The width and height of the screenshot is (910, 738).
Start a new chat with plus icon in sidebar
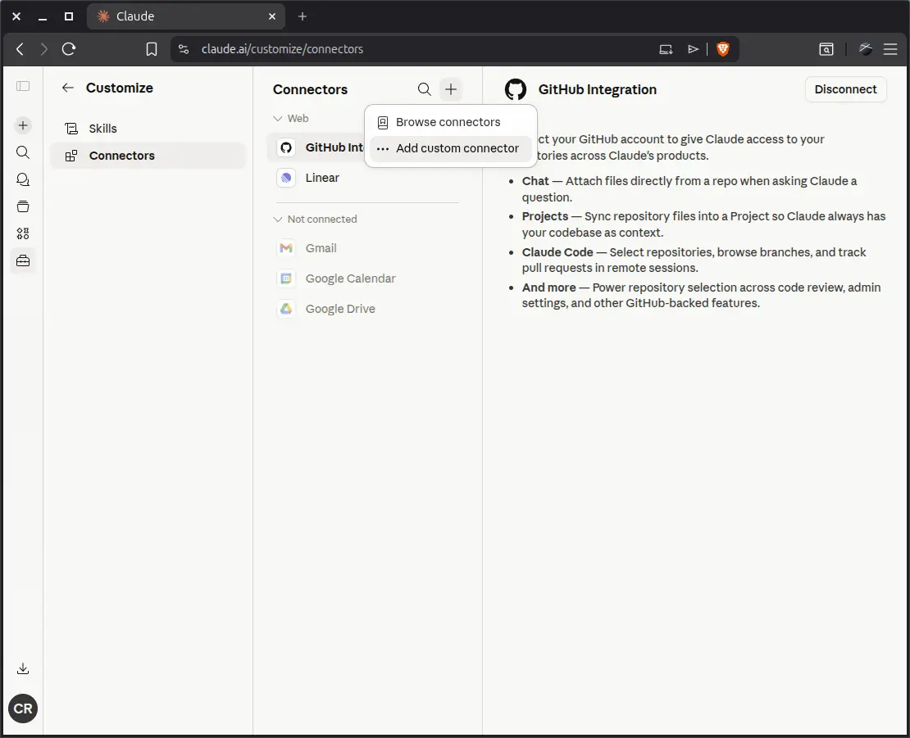pos(23,125)
